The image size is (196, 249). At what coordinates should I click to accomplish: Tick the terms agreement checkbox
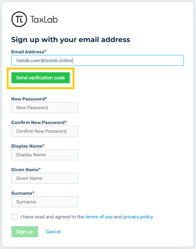pyautogui.click(x=15, y=217)
